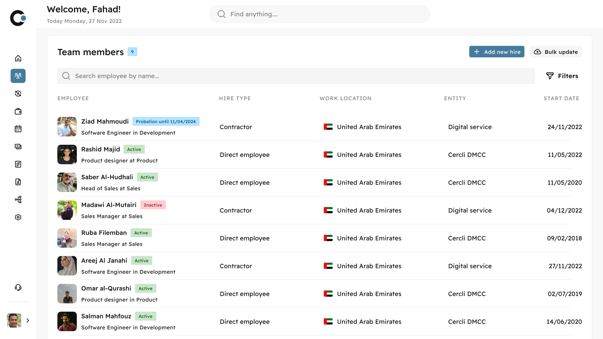Click the magnifier in Find anything bar
The height and width of the screenshot is (339, 603).
click(x=221, y=14)
